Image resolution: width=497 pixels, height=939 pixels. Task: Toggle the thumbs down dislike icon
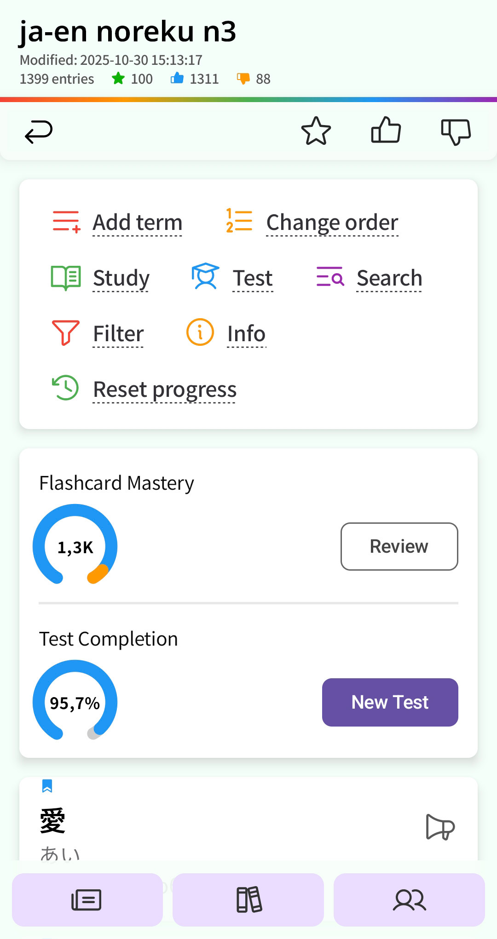click(x=456, y=132)
